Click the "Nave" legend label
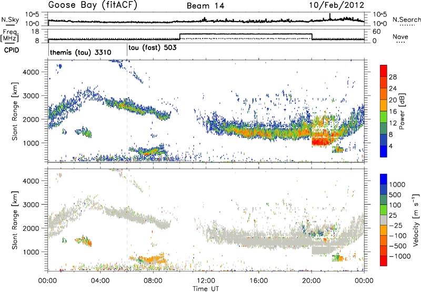The height and width of the screenshot is (292, 421). coord(400,36)
